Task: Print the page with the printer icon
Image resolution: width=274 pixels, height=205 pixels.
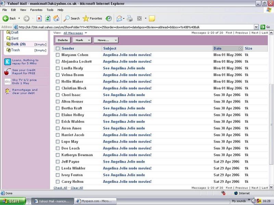Action: point(130,18)
